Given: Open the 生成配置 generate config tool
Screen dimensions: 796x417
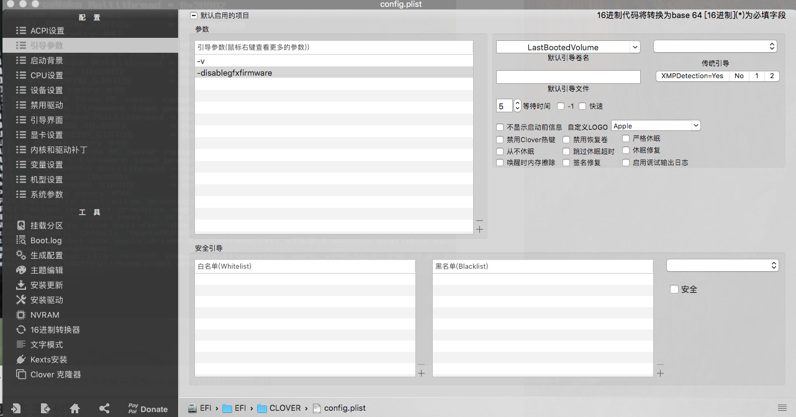Looking at the screenshot, I should (39, 255).
